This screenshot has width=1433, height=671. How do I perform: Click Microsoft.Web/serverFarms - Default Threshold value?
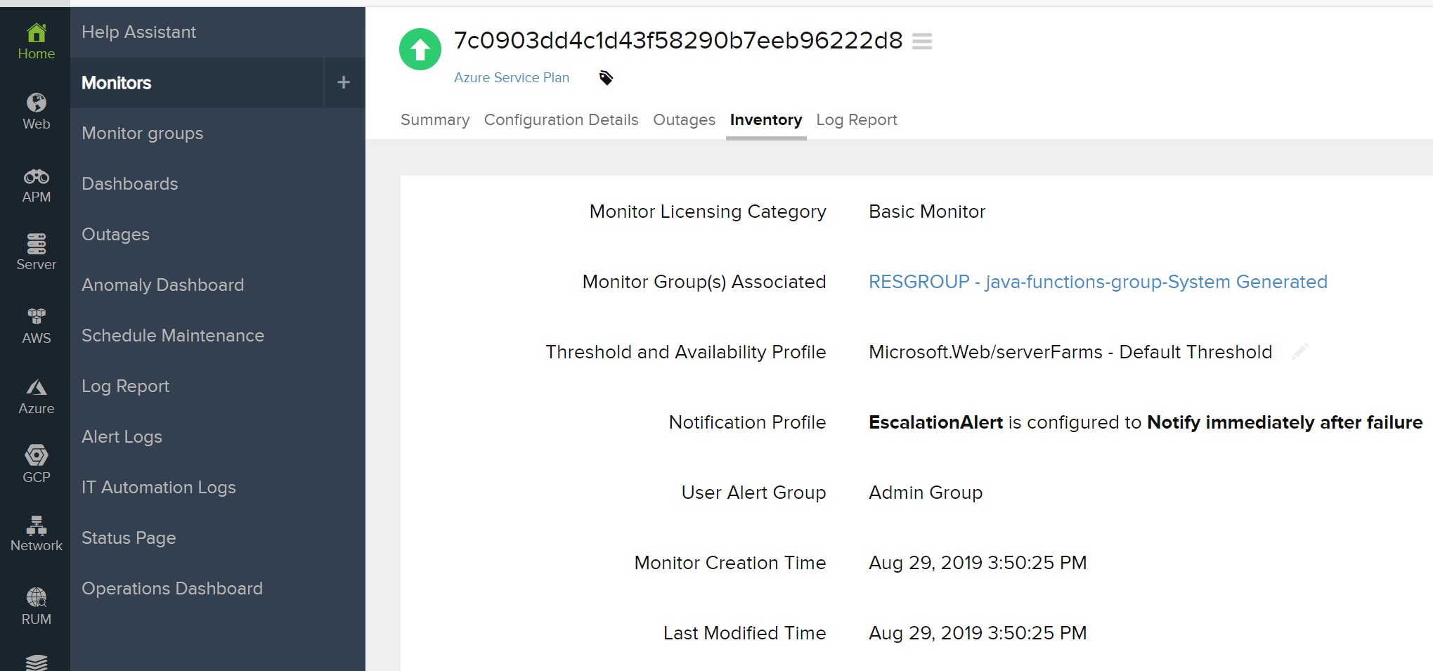(1070, 352)
